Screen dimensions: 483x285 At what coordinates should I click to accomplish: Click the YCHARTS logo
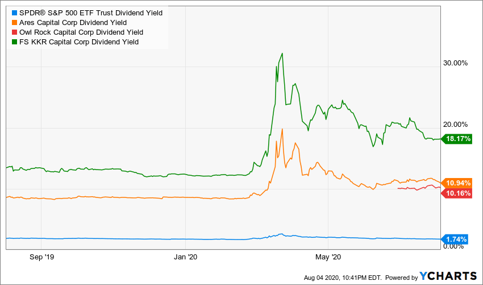[448, 276]
